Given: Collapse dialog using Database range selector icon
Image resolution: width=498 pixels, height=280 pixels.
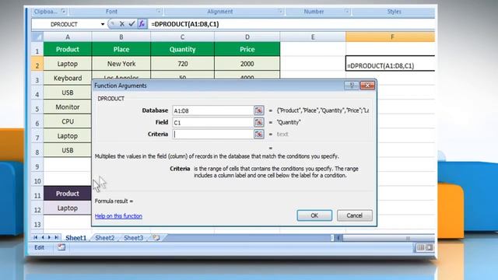Looking at the screenshot, I should point(259,110).
